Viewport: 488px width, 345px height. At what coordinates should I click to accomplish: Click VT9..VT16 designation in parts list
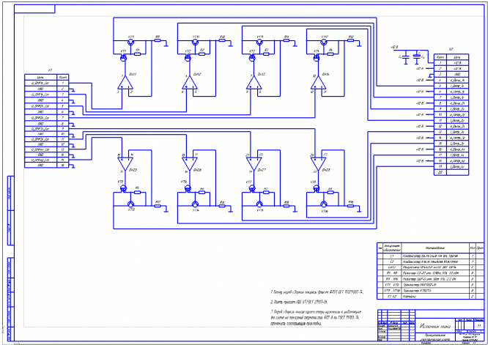pos(392,291)
